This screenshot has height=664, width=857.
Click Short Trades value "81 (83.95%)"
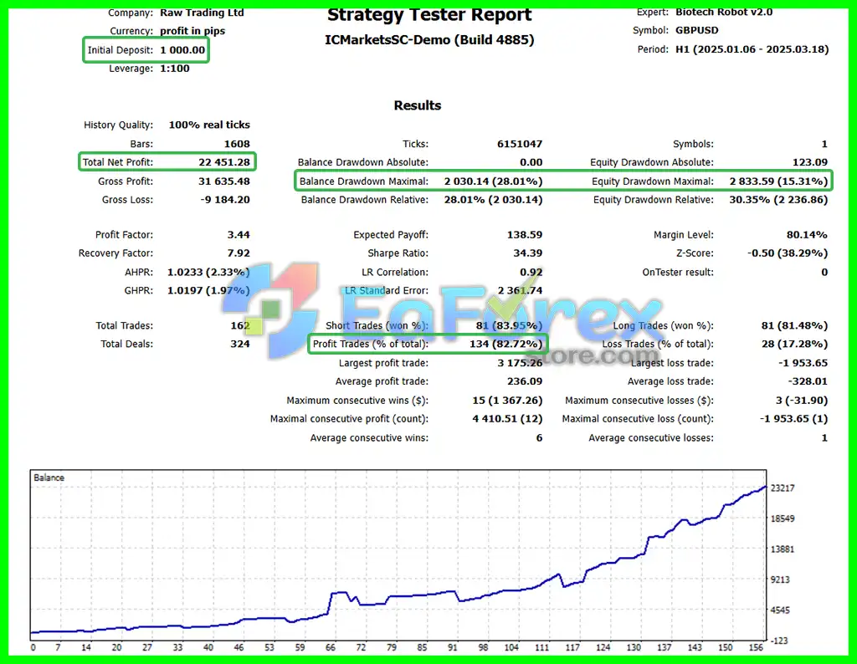click(x=510, y=326)
